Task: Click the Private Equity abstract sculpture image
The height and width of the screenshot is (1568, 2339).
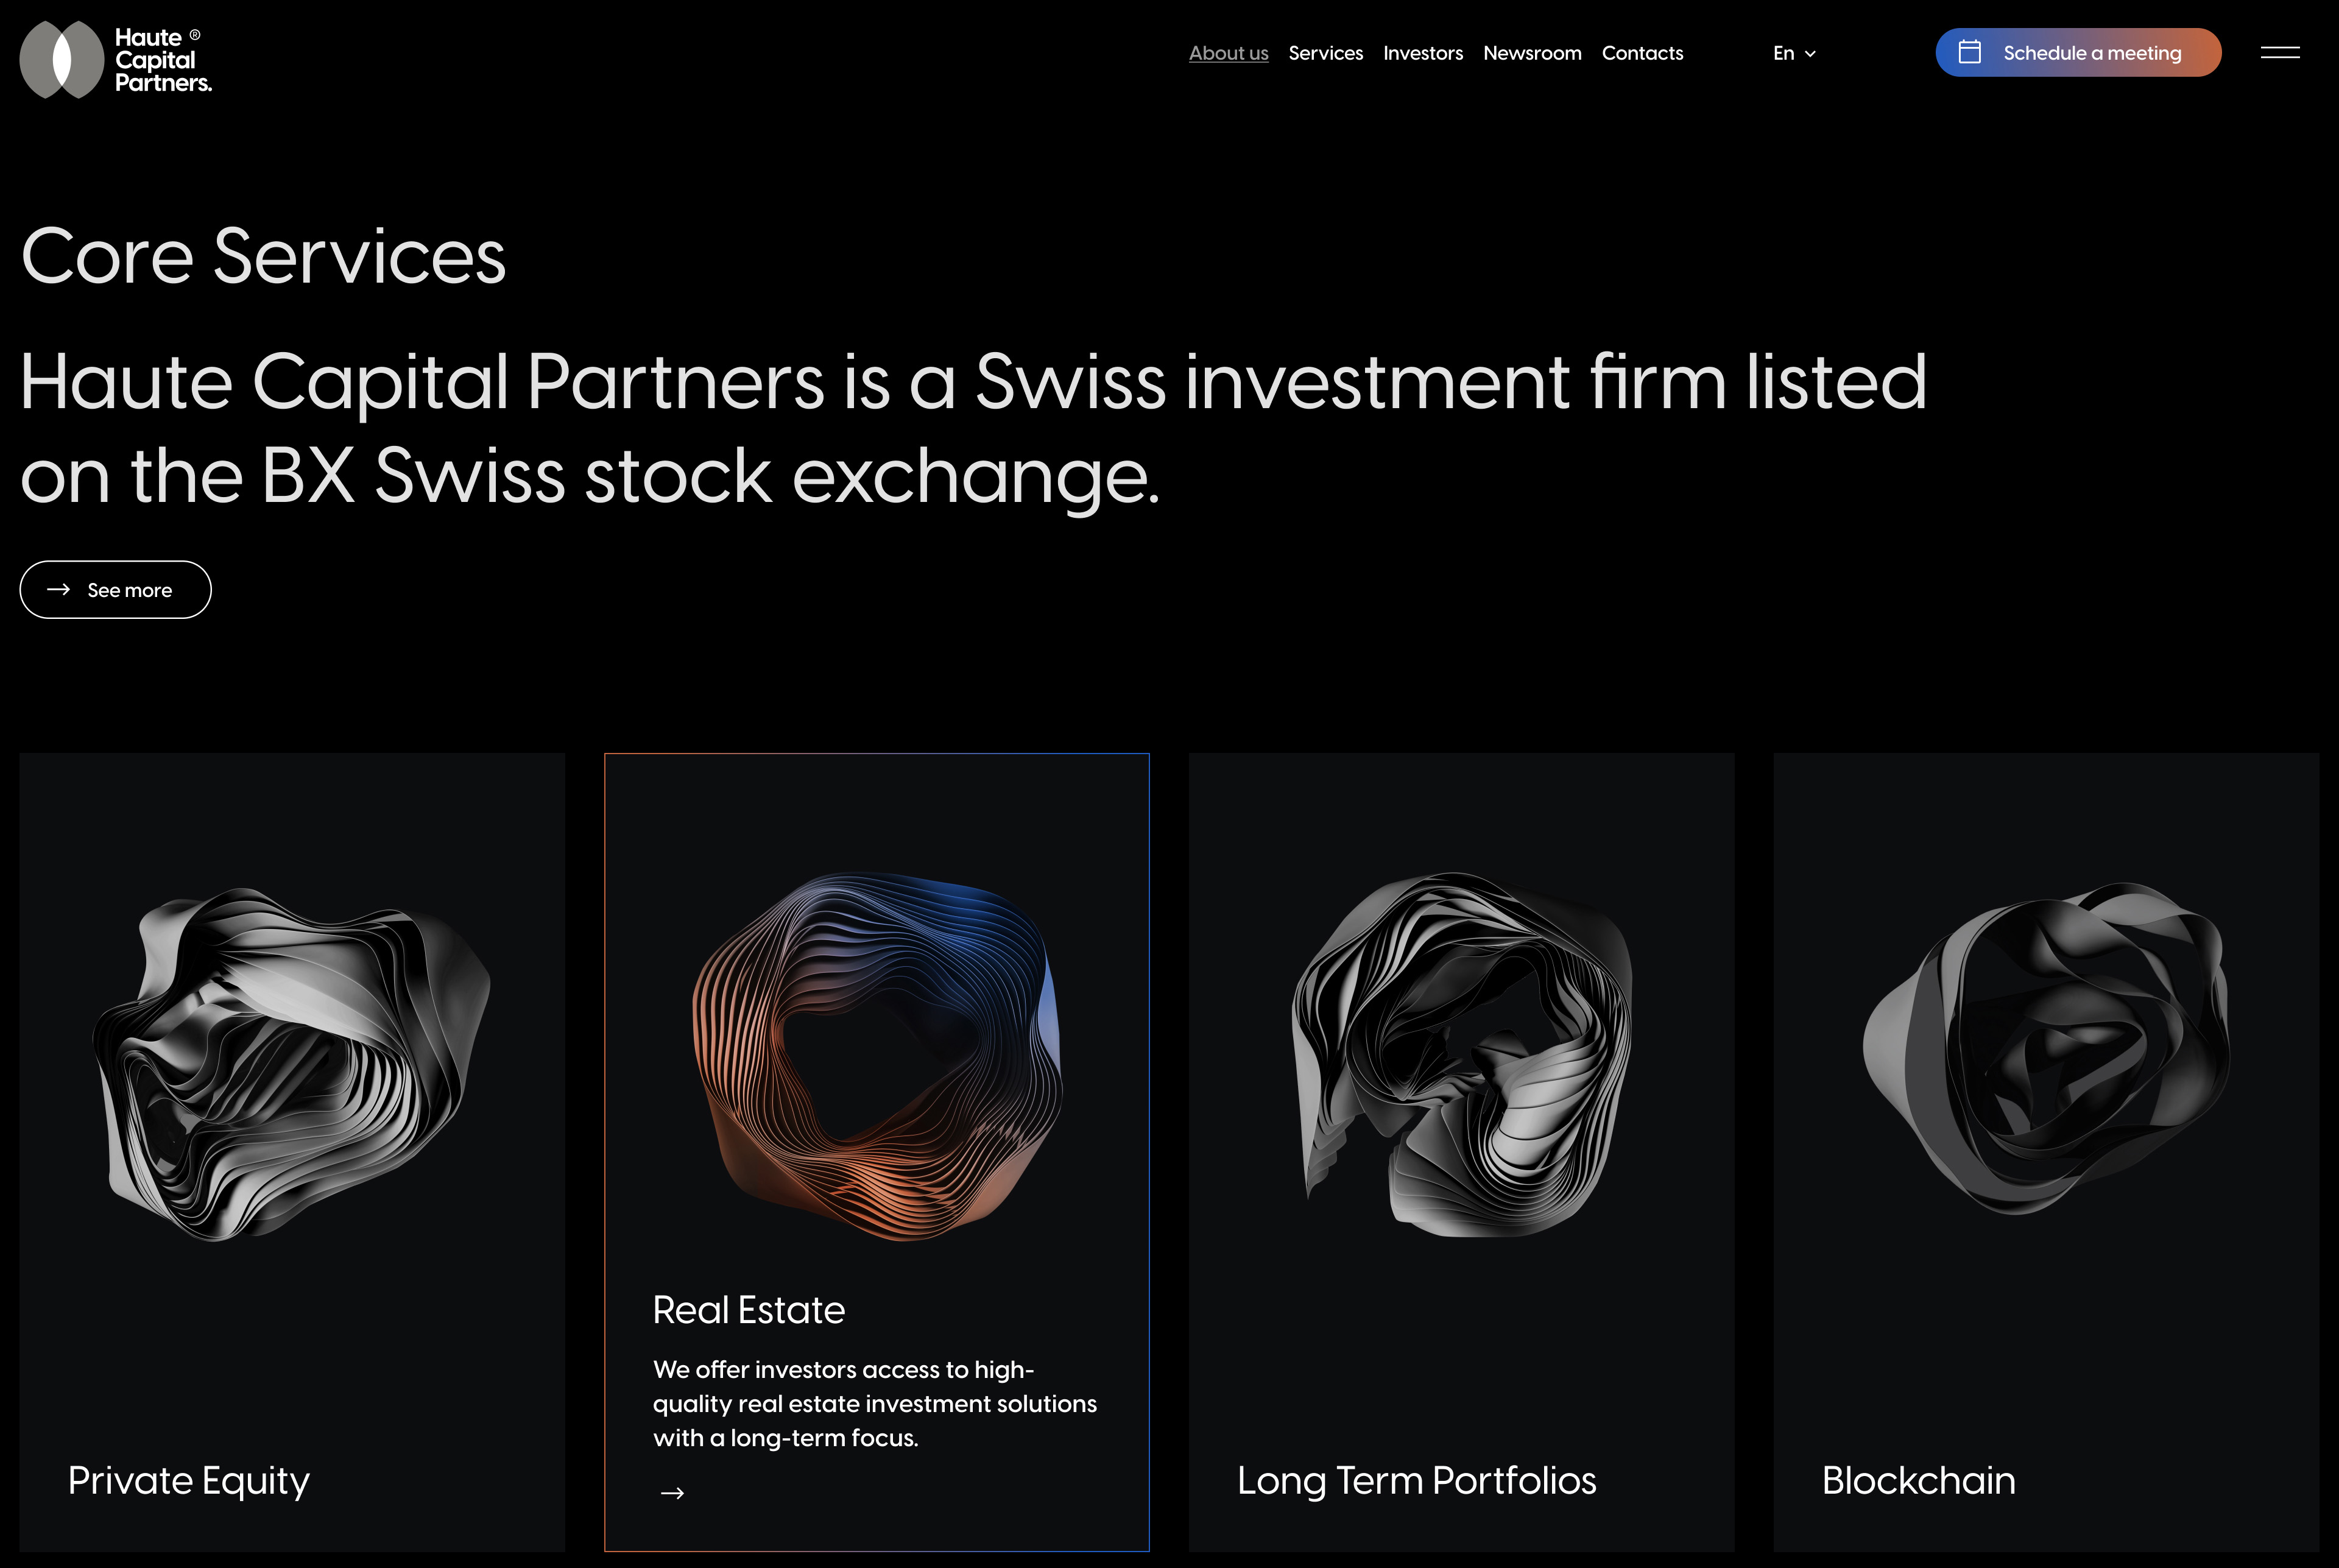Action: pyautogui.click(x=291, y=1063)
